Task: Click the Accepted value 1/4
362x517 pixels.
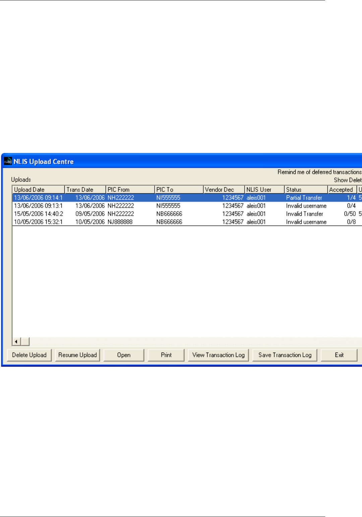Action: (x=351, y=198)
